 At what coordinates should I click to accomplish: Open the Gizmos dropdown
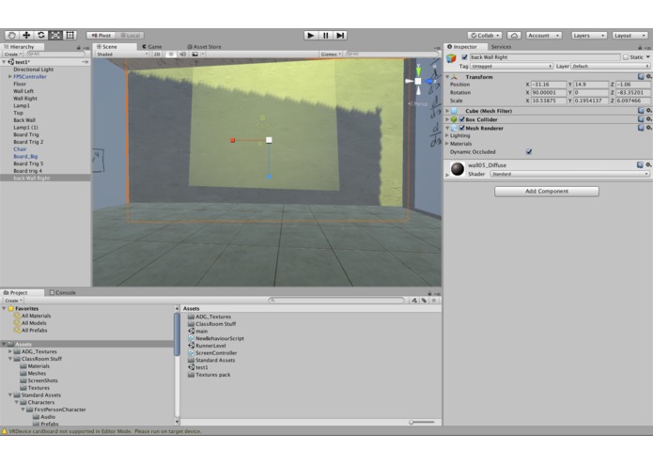coord(331,54)
